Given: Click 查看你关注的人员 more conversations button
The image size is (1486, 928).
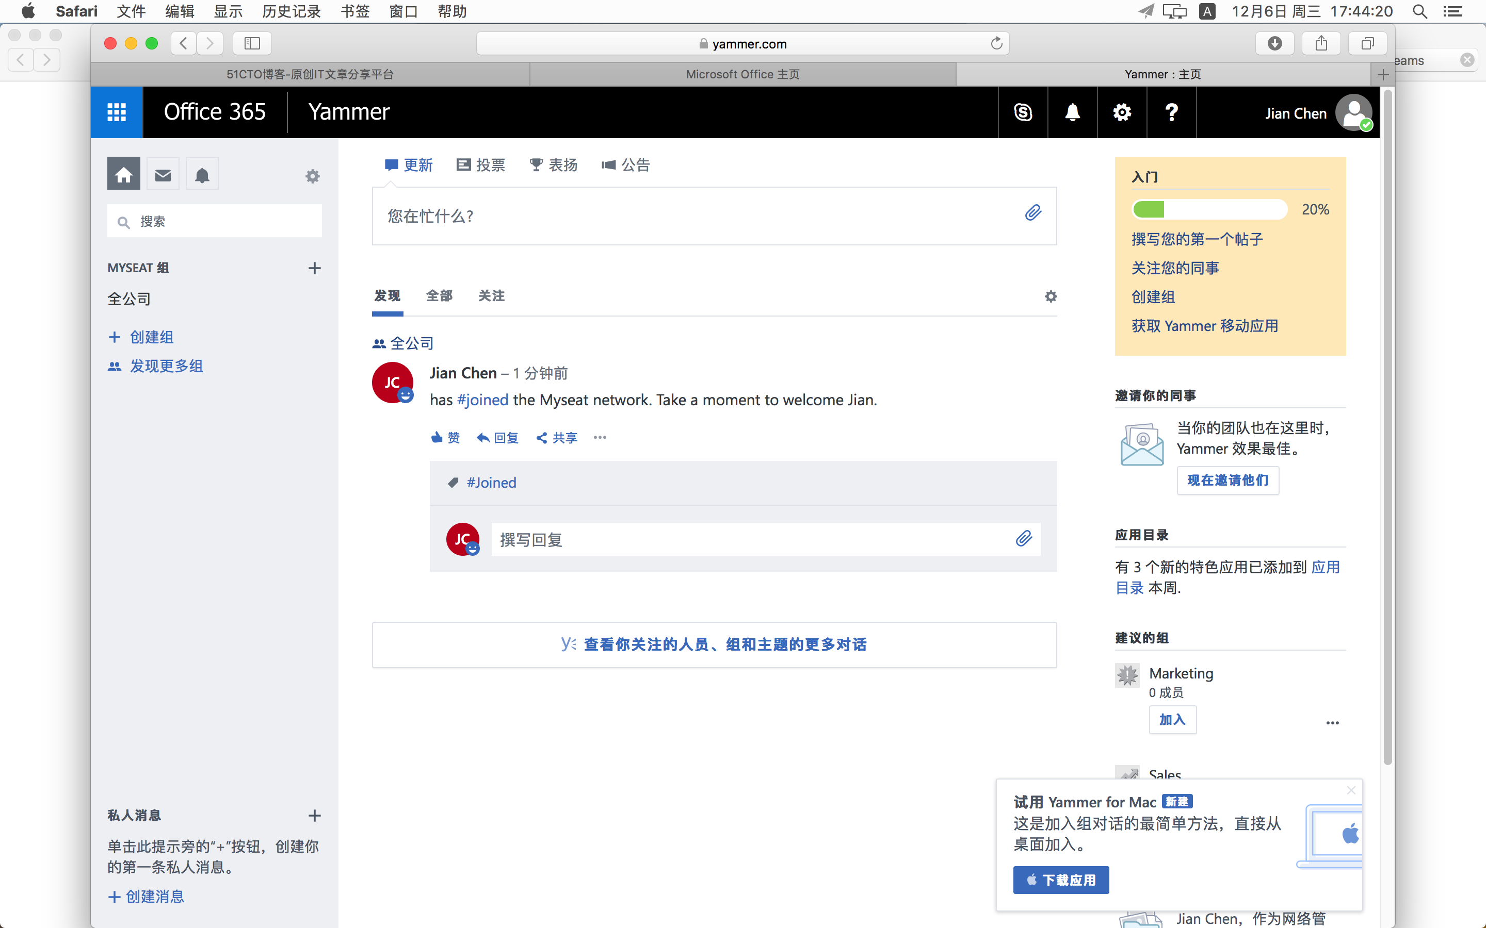Looking at the screenshot, I should (x=714, y=644).
